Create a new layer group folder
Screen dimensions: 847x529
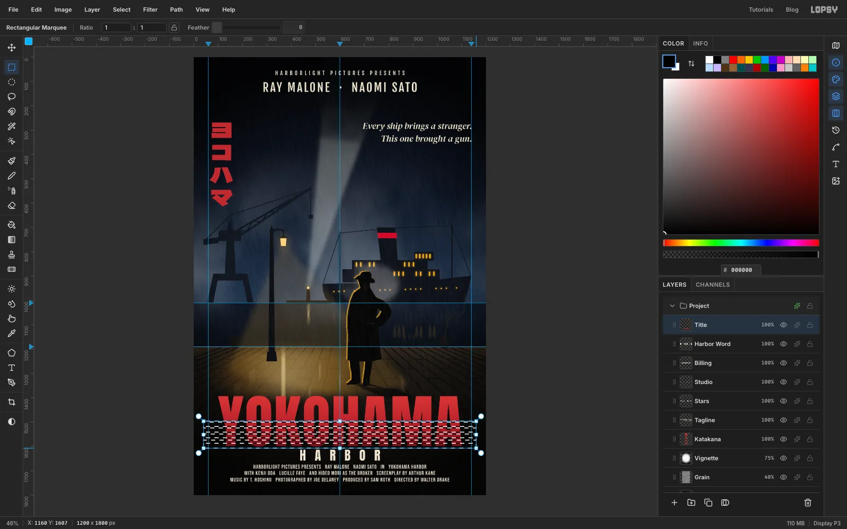click(691, 503)
